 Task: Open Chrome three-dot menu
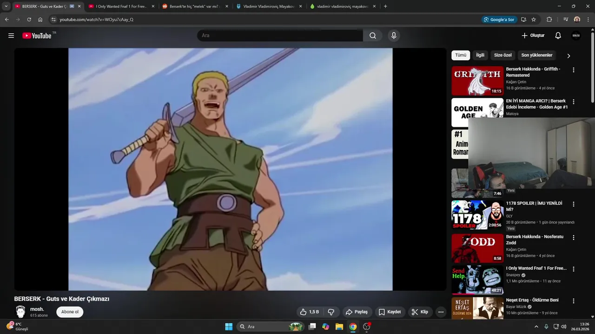[588, 19]
